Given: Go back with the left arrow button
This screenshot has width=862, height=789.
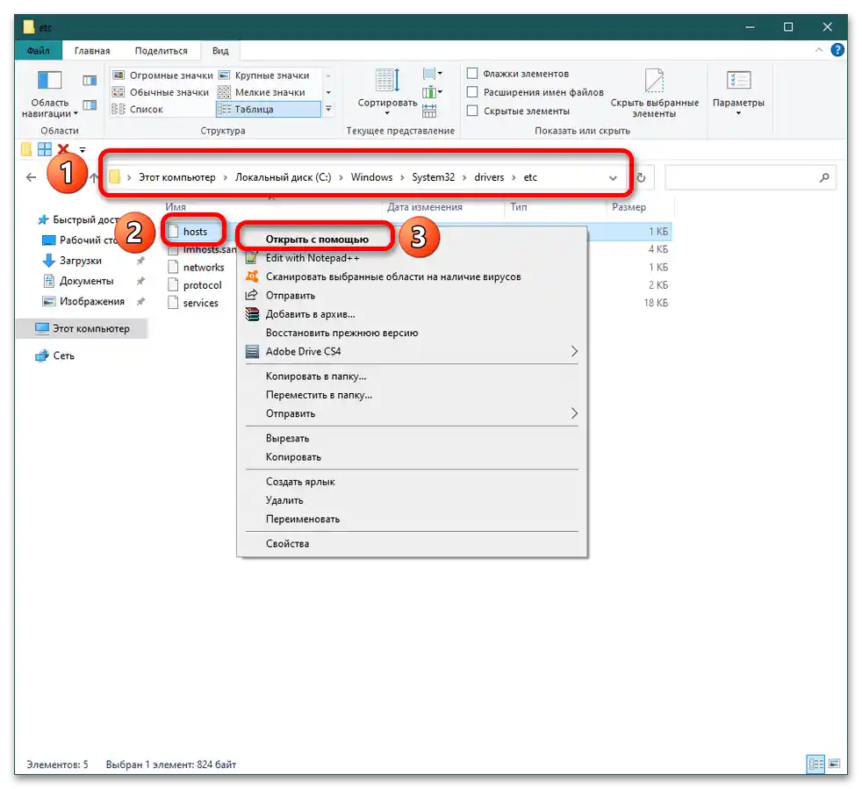Looking at the screenshot, I should click(x=32, y=177).
